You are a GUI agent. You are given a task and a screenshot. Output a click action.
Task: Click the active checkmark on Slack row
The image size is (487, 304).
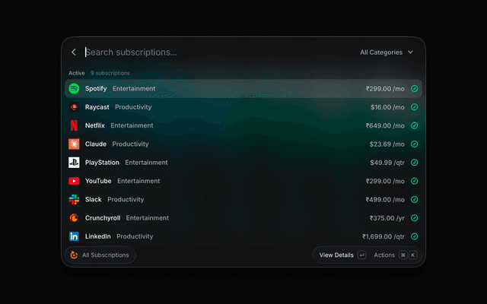[x=414, y=199]
